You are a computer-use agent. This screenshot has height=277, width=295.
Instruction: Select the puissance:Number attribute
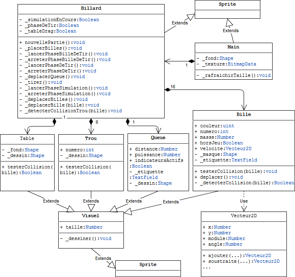[155, 155]
